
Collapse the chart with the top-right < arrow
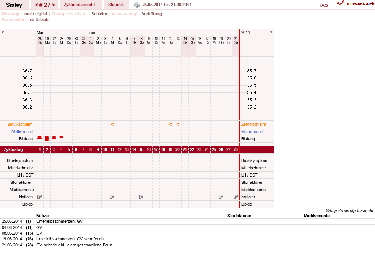[x=271, y=32]
